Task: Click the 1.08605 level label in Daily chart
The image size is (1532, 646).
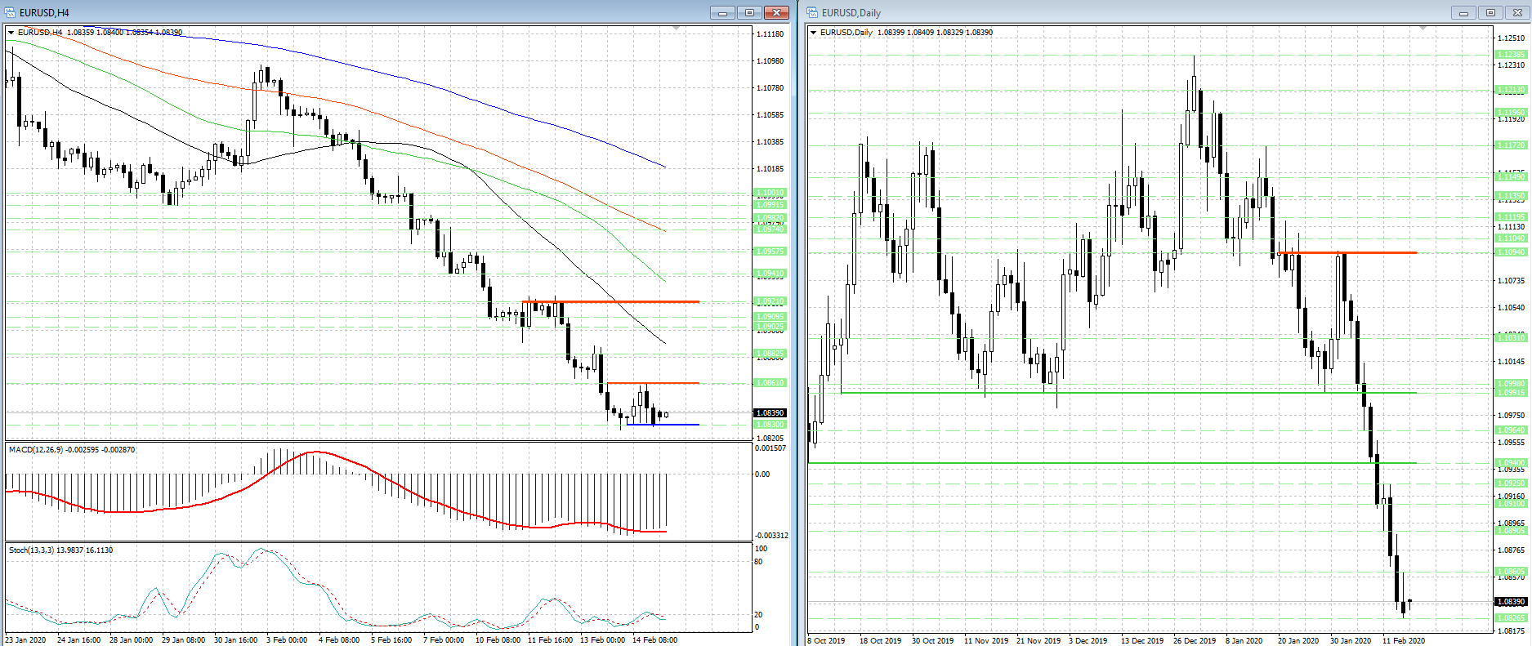Action: click(x=1510, y=572)
